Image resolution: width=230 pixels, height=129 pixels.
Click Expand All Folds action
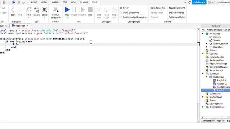coord(176,13)
